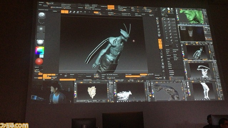The width and height of the screenshot is (228, 128).
Task: Open the green creature head window thumbnail
Action: [x=191, y=17]
